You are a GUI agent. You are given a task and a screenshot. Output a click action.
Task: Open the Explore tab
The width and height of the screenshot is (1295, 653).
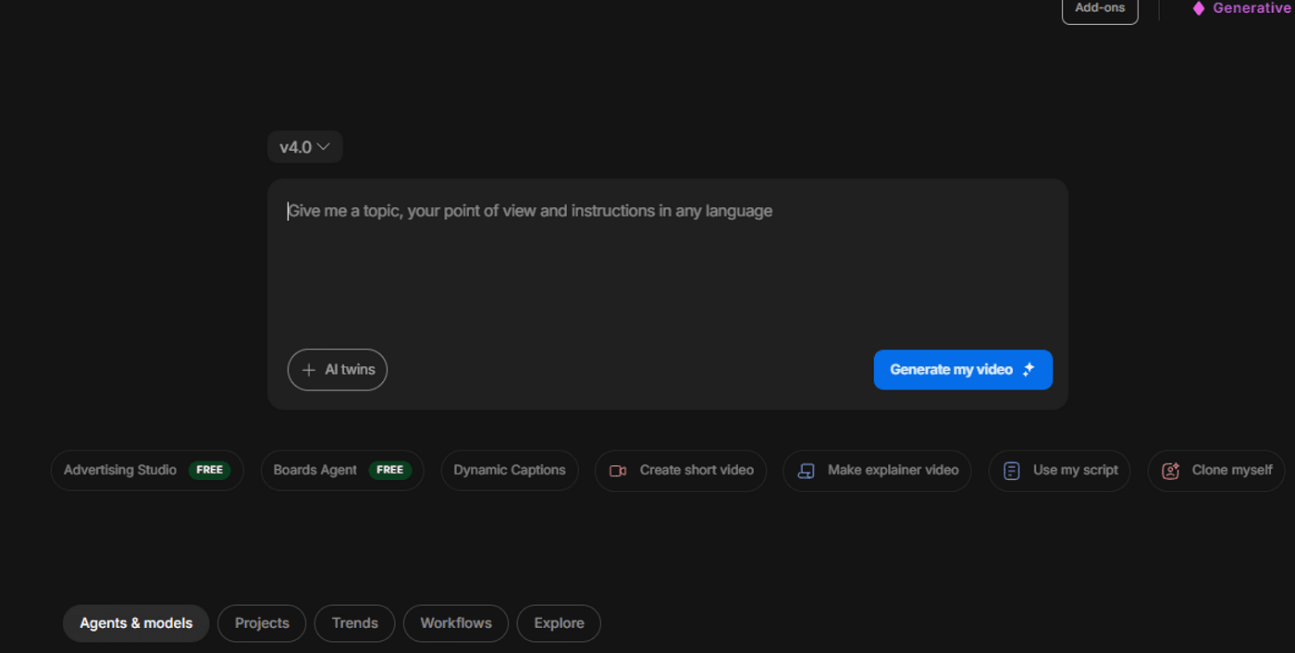559,623
